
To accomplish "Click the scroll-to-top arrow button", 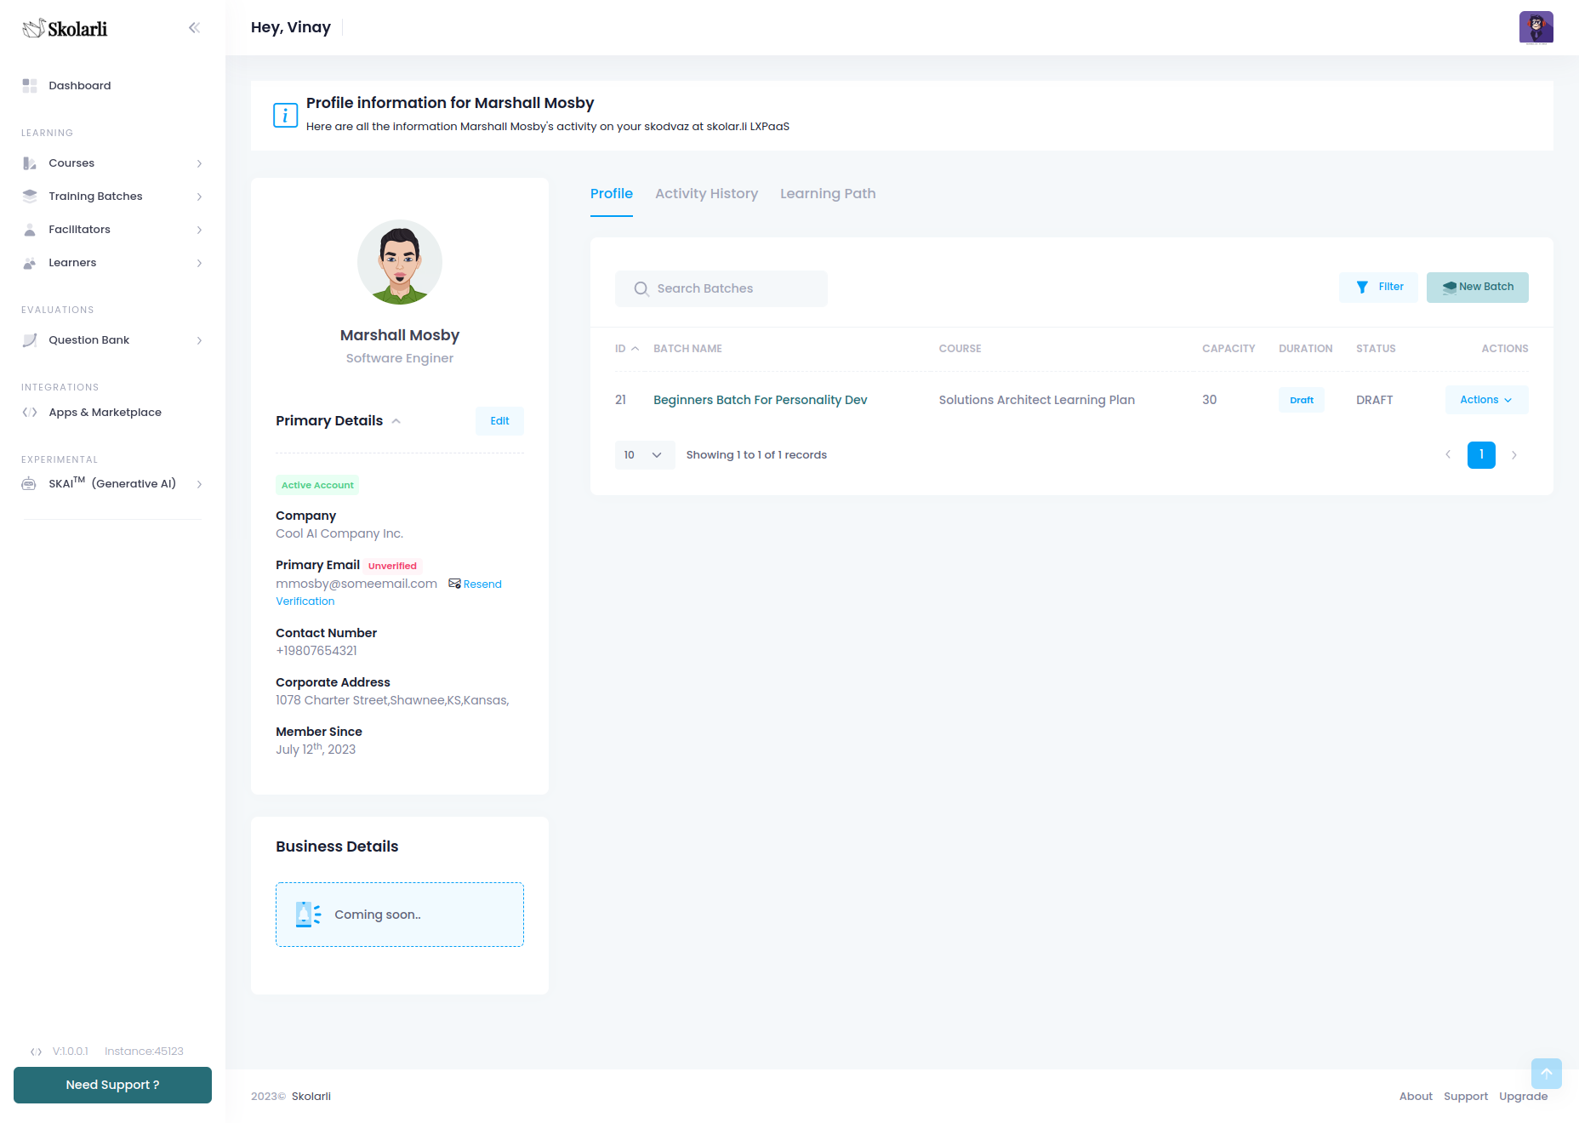I will [1546, 1073].
